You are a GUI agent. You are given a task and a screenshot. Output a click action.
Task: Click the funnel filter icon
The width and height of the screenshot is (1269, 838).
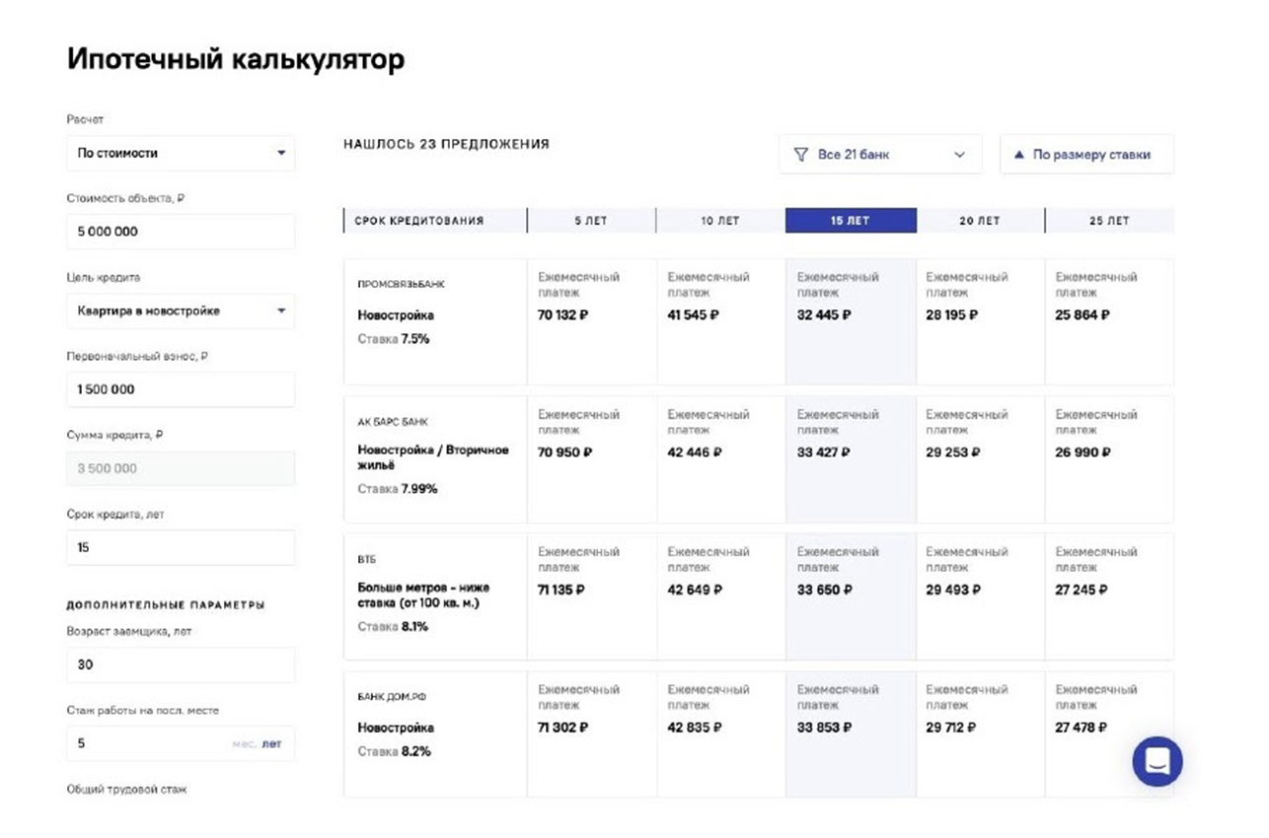click(801, 155)
